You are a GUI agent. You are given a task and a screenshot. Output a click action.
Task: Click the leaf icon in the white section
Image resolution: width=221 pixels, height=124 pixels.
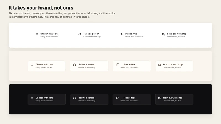(122, 34)
